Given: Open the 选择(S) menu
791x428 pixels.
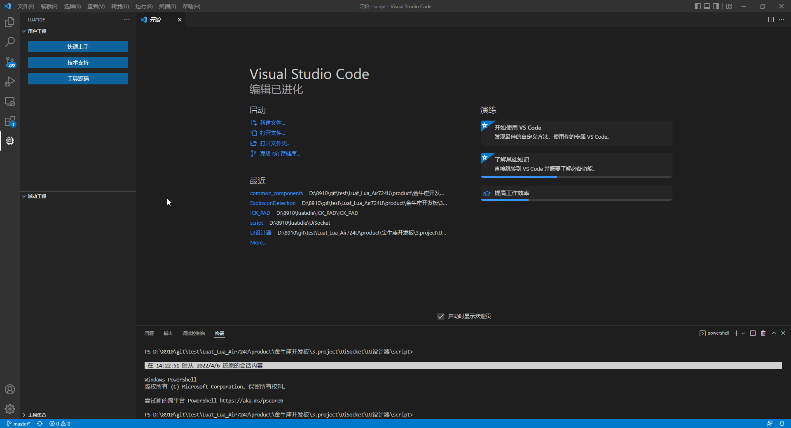Looking at the screenshot, I should [72, 6].
